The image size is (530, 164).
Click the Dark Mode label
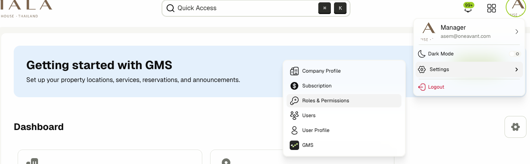point(441,54)
